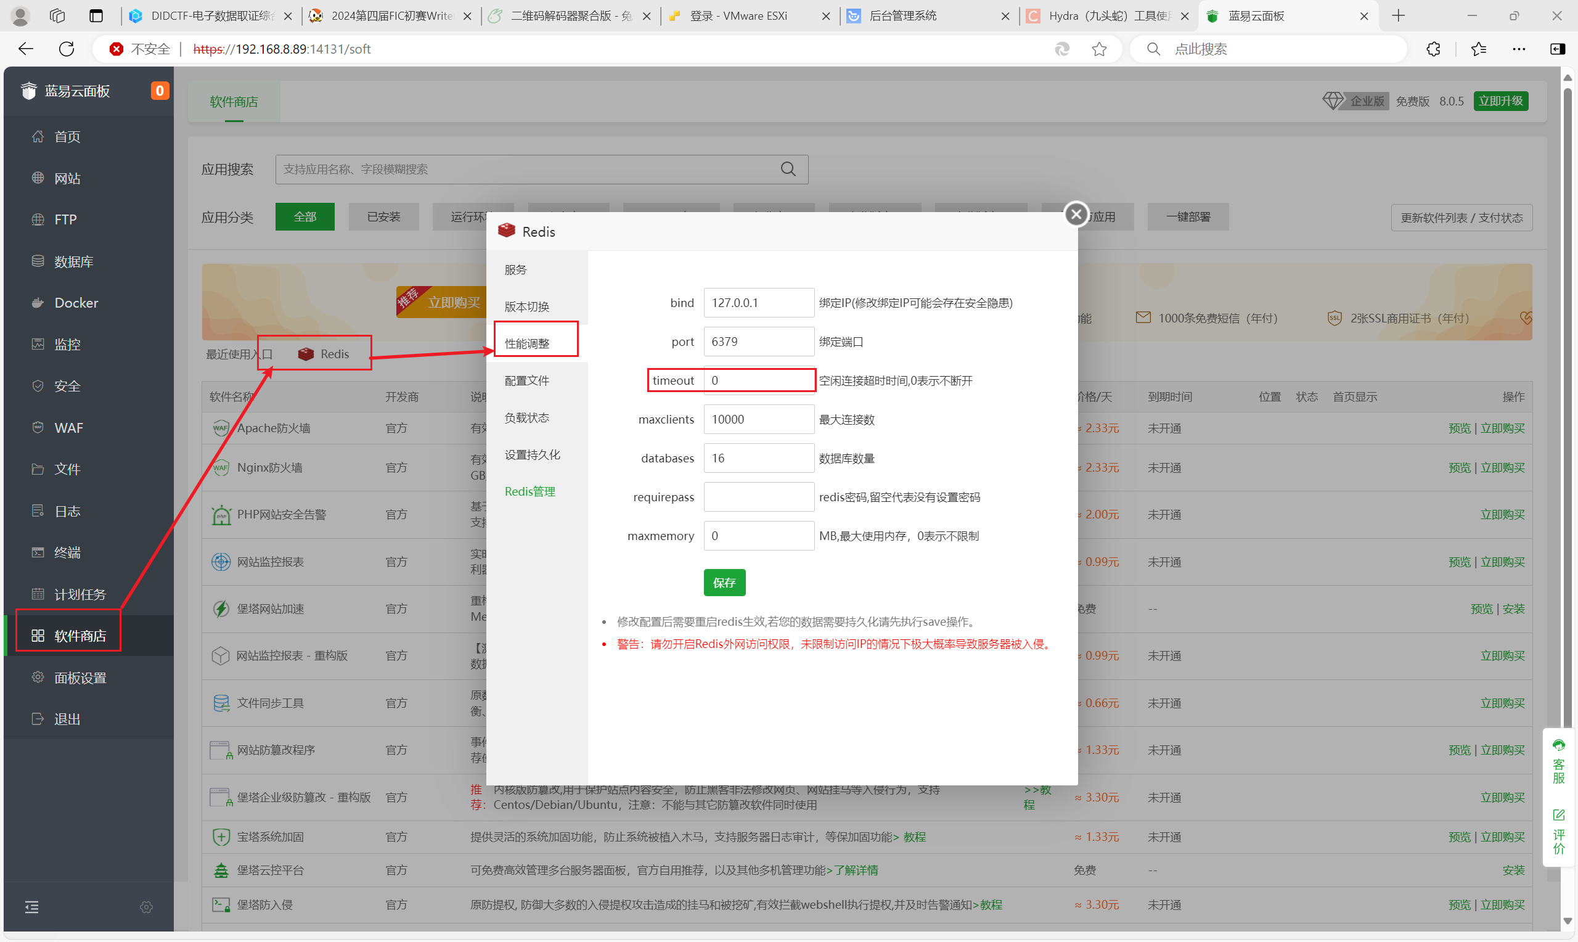The width and height of the screenshot is (1578, 942).
Task: Open the 客服 customer service widget
Action: click(1558, 761)
